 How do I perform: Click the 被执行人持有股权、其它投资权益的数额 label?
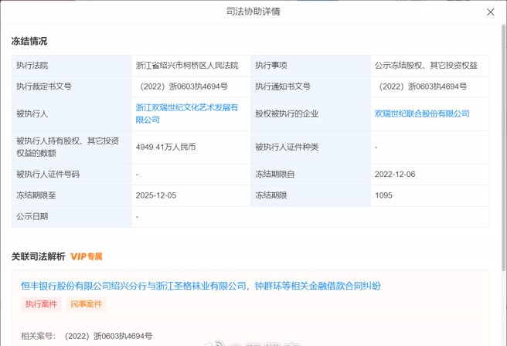tap(67, 147)
